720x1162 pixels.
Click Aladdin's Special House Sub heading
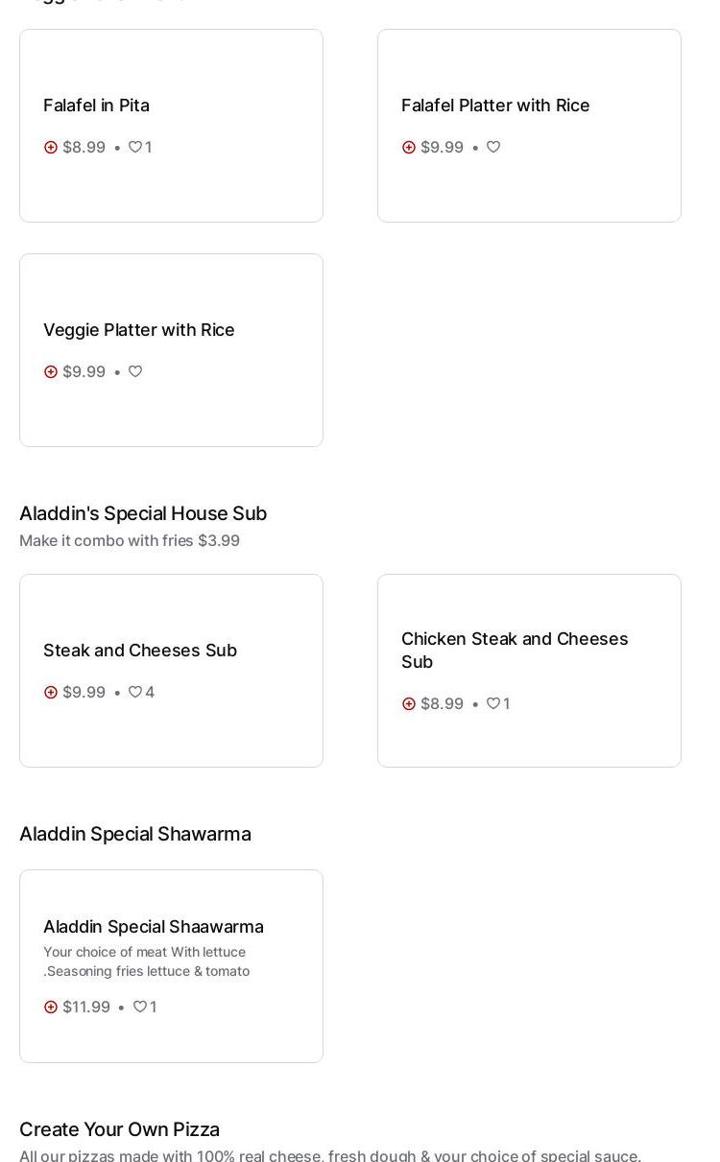[143, 513]
